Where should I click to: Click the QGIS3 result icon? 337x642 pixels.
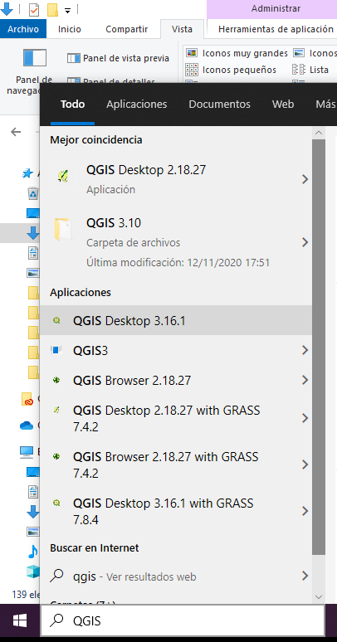pyautogui.click(x=56, y=350)
